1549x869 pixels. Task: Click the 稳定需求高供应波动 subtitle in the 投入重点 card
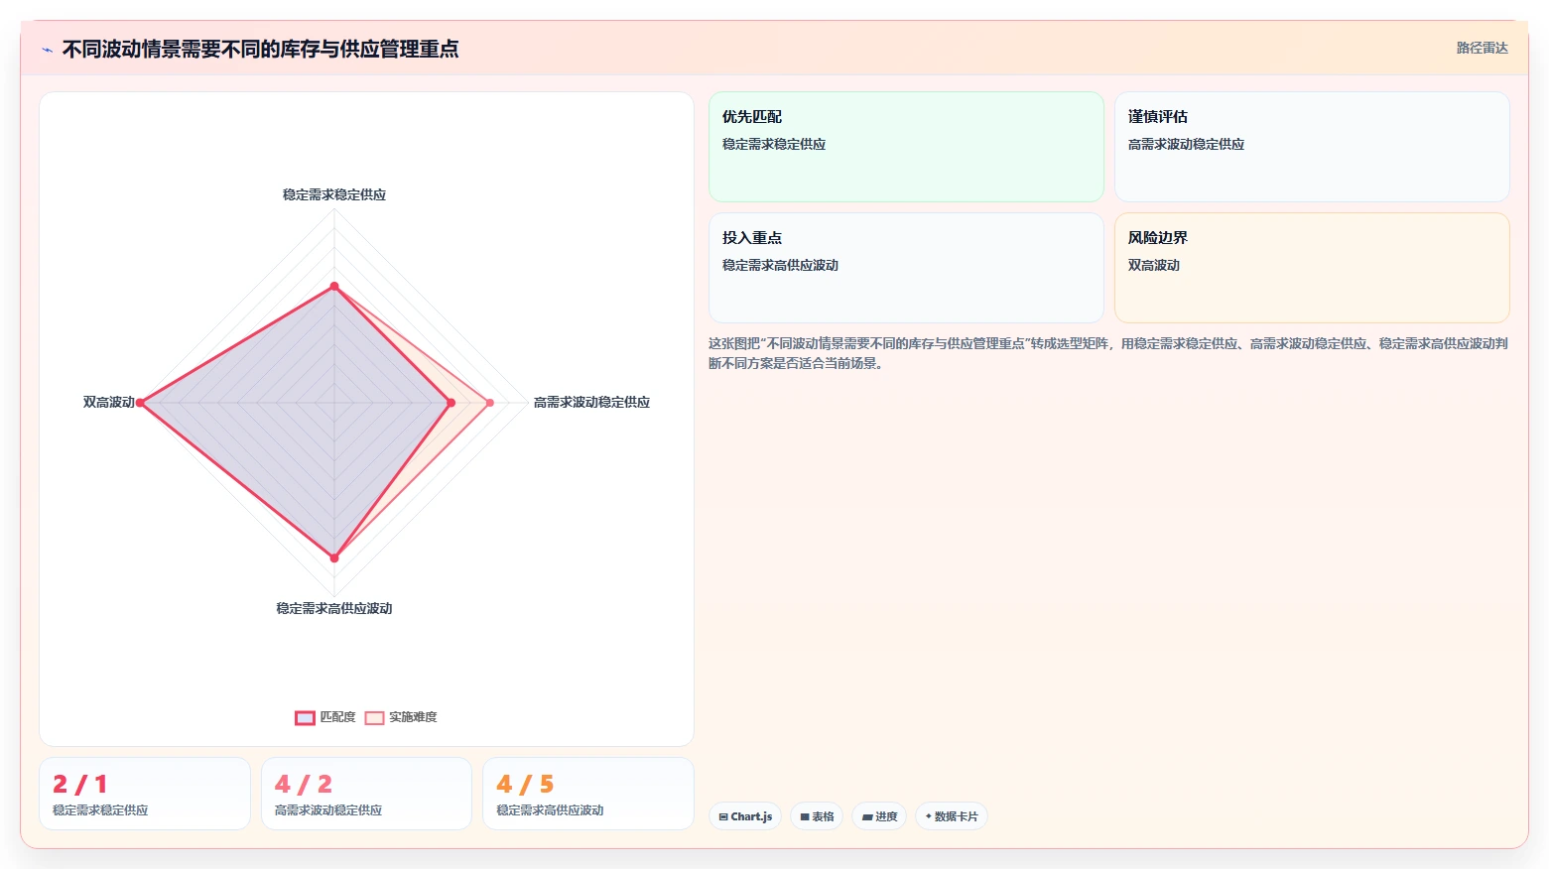point(780,266)
